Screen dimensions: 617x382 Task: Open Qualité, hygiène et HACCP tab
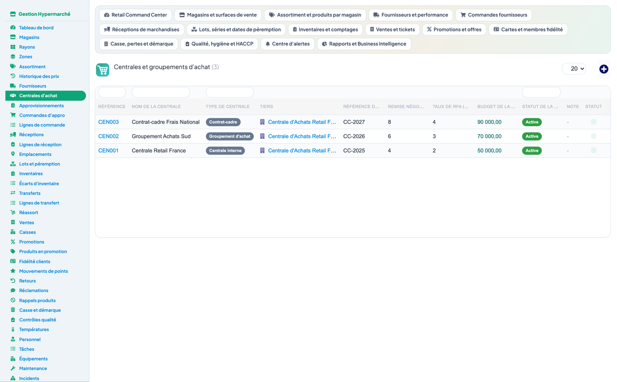pyautogui.click(x=220, y=44)
